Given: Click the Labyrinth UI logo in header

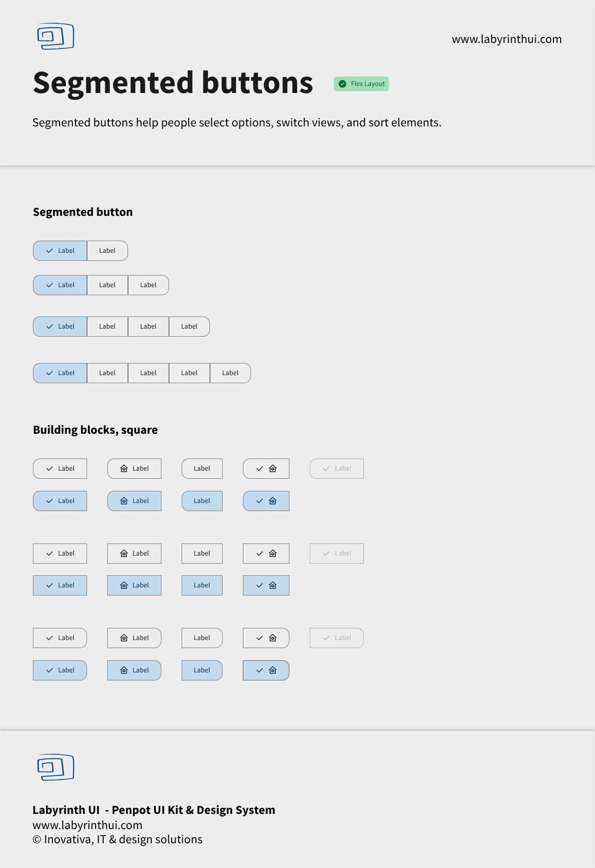Looking at the screenshot, I should tap(56, 36).
